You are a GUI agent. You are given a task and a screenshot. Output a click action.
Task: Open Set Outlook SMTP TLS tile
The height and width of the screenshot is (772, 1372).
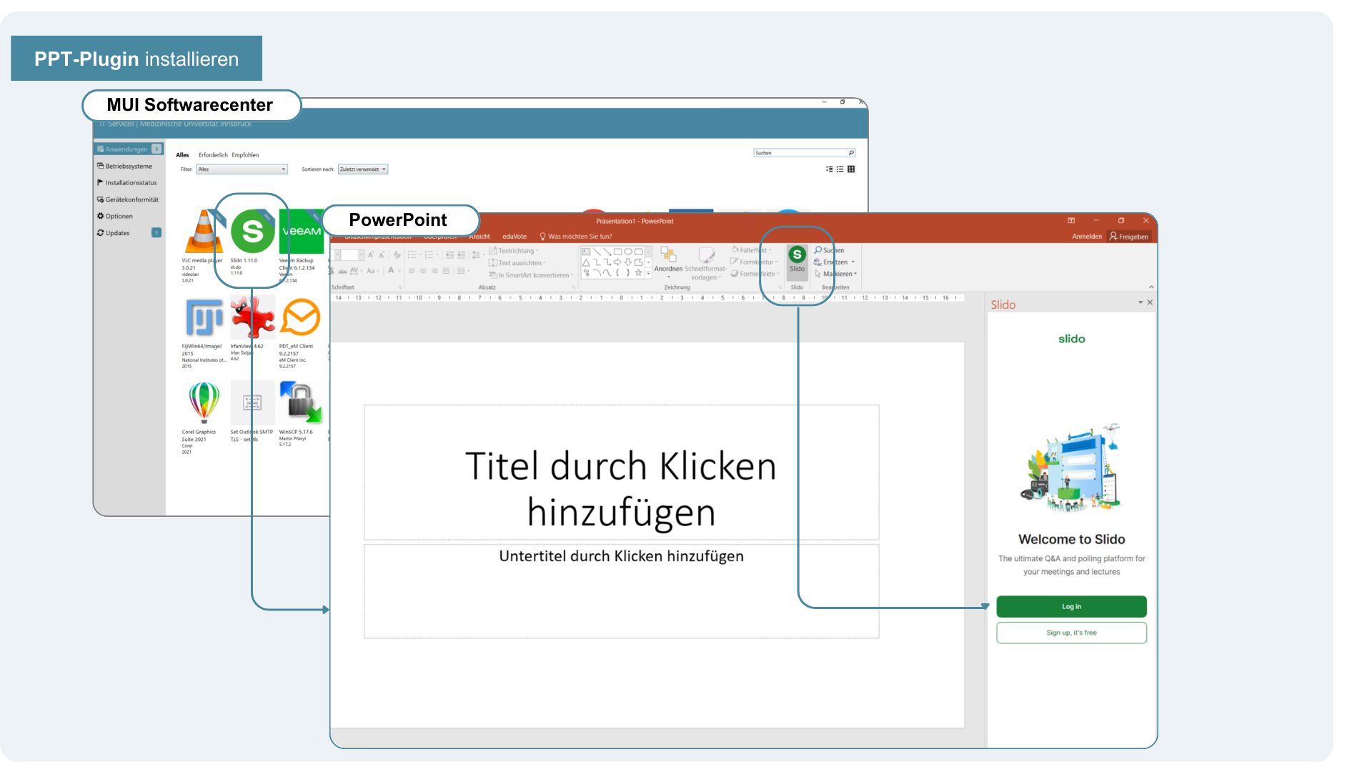(x=252, y=412)
